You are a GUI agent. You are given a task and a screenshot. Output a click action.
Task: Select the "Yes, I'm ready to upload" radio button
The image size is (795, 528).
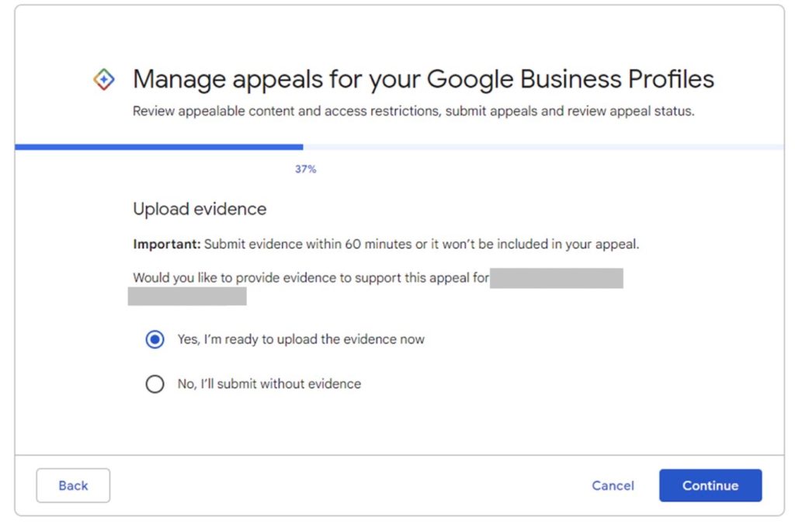(x=155, y=339)
